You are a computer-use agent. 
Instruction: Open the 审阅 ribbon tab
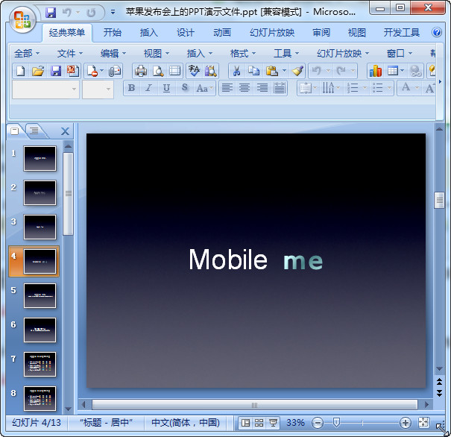[321, 33]
